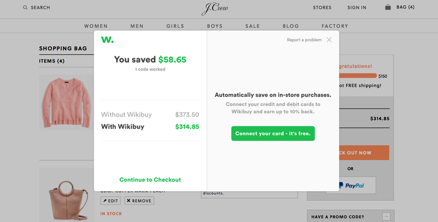Click Connect your card button

pyautogui.click(x=273, y=133)
